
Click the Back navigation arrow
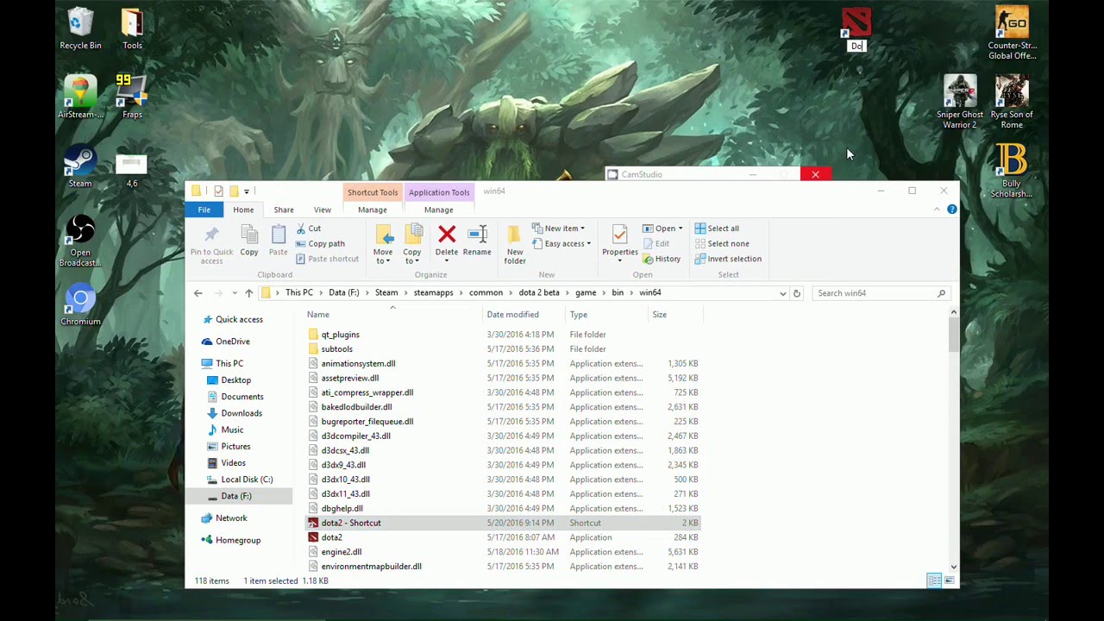(x=198, y=293)
